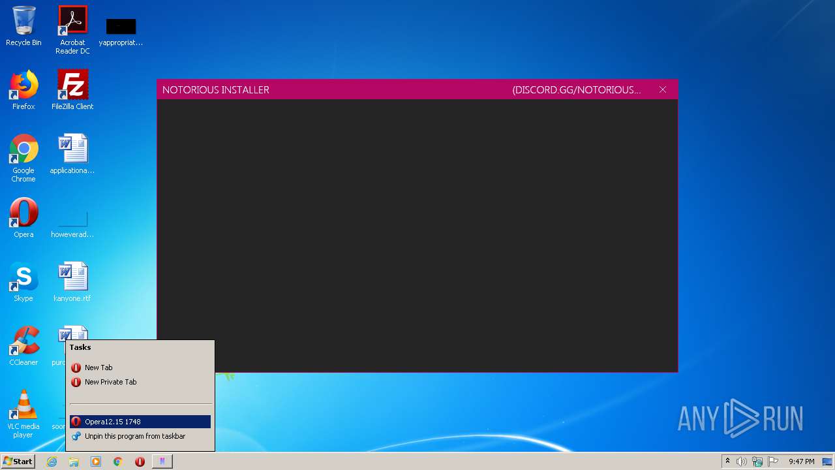
Task: Close the Notorious Installer window
Action: [x=663, y=89]
